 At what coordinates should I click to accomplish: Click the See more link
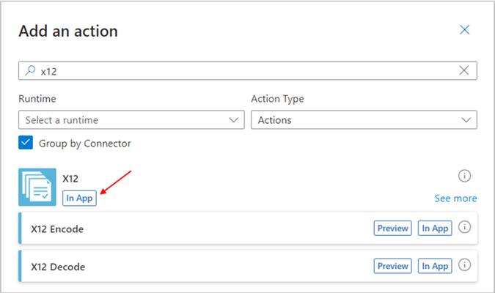click(455, 199)
